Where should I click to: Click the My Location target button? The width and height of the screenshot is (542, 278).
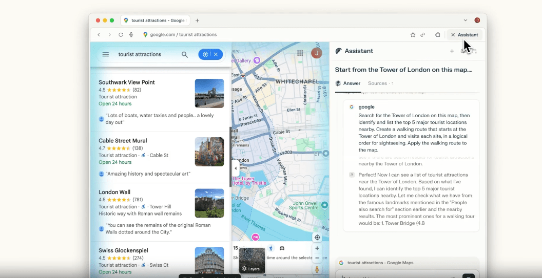[317, 238]
